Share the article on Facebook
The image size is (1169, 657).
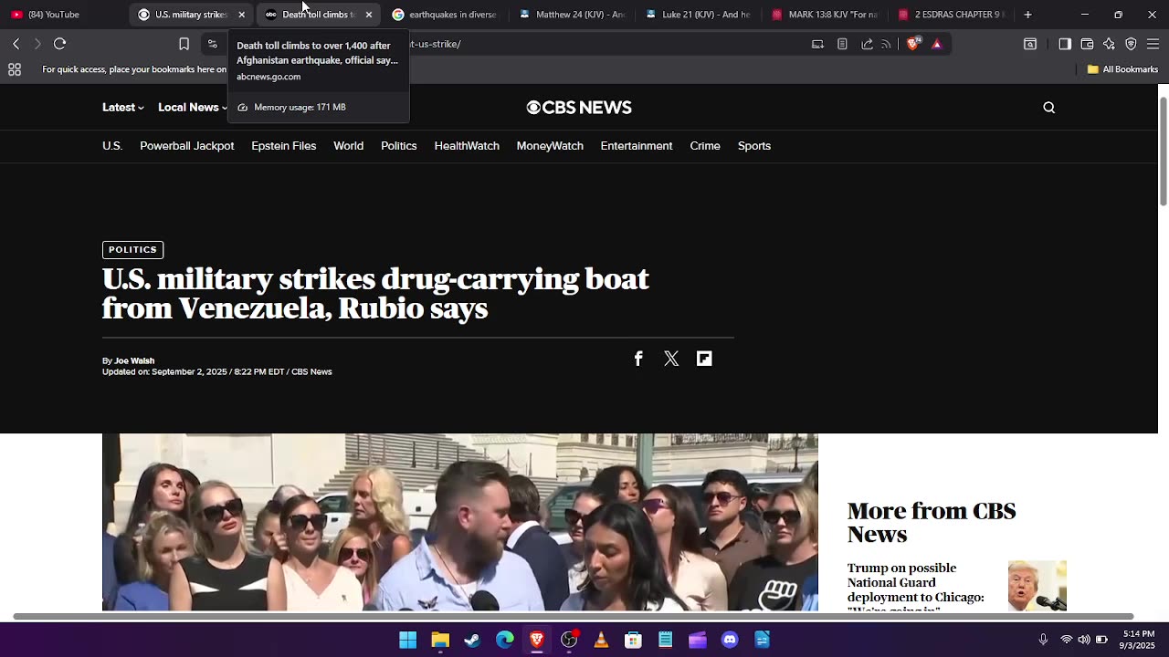638,359
